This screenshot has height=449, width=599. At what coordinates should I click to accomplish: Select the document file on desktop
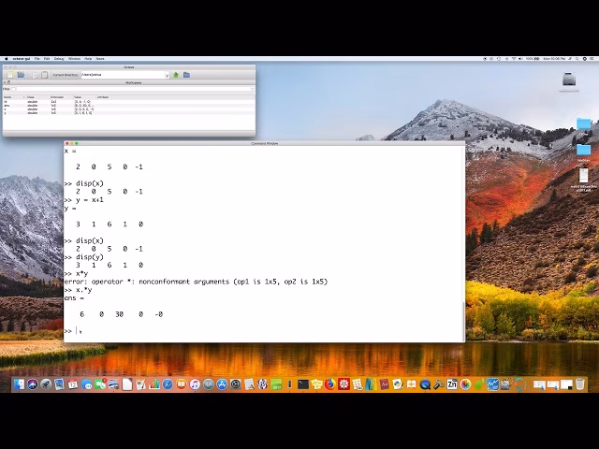click(583, 176)
